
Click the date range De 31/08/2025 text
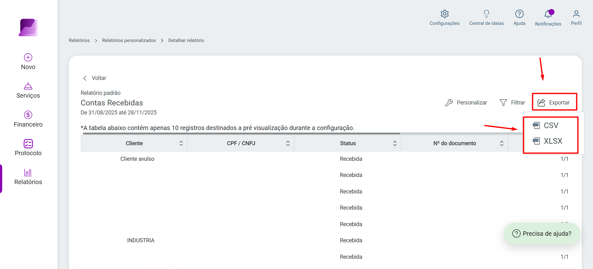click(x=119, y=113)
